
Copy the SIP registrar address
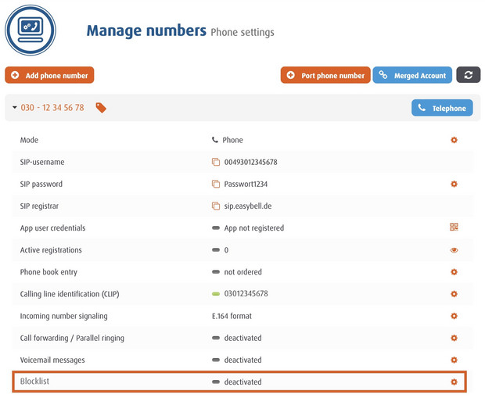pos(216,206)
